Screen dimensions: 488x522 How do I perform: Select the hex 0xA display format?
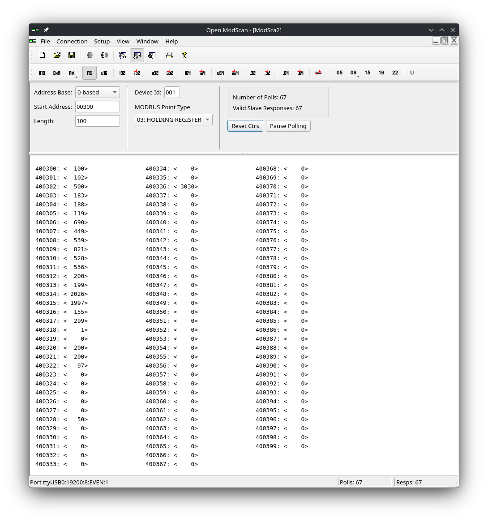56,73
